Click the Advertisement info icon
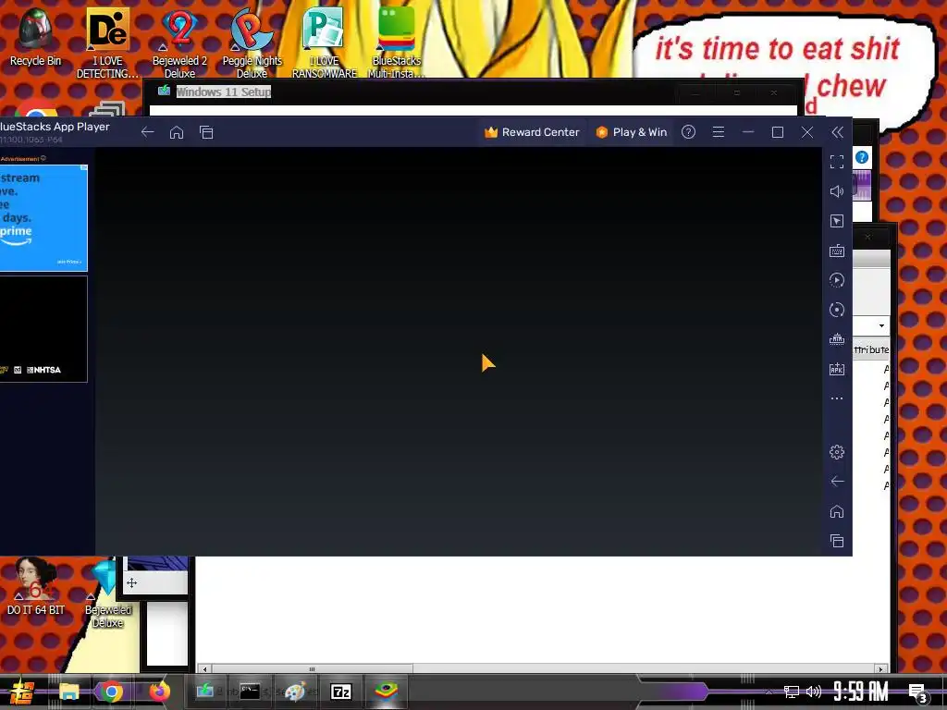947x710 pixels. tap(43, 158)
